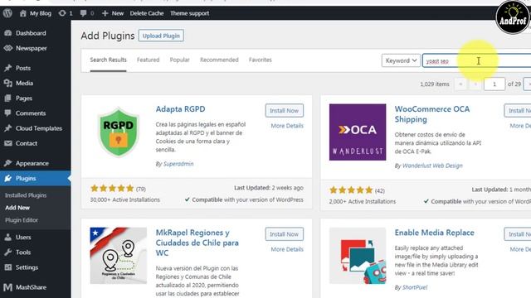Open Settings icon in sidebar
Image resolution: width=531 pixels, height=298 pixels.
click(x=8, y=267)
